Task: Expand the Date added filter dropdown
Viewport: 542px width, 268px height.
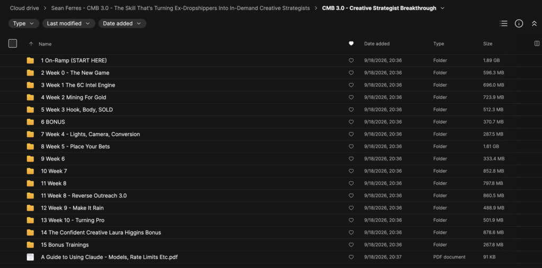Action: point(122,23)
